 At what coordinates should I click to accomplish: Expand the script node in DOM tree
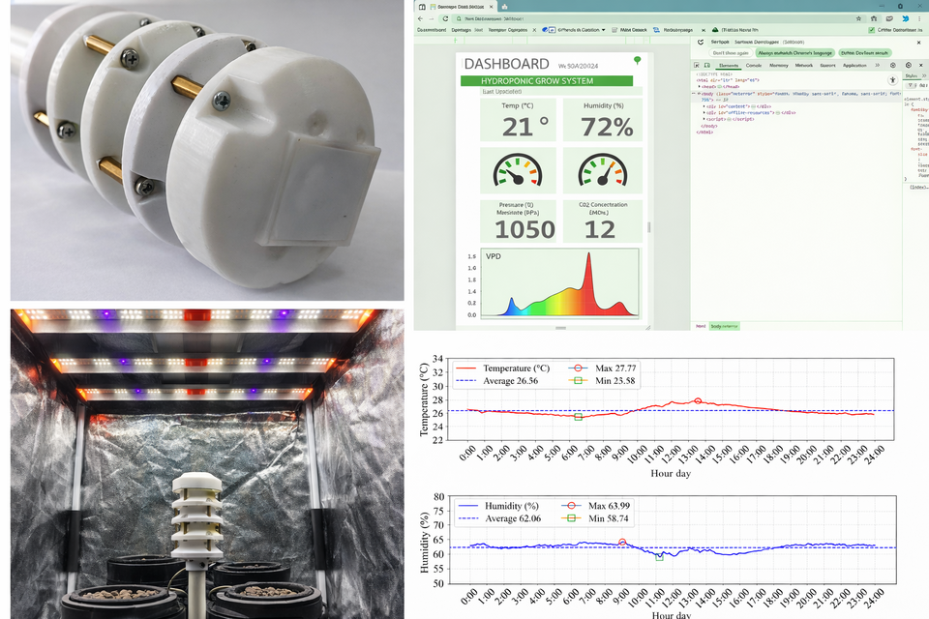tap(704, 119)
